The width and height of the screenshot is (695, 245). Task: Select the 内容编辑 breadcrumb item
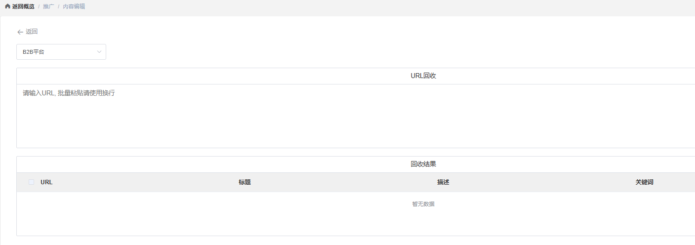74,6
